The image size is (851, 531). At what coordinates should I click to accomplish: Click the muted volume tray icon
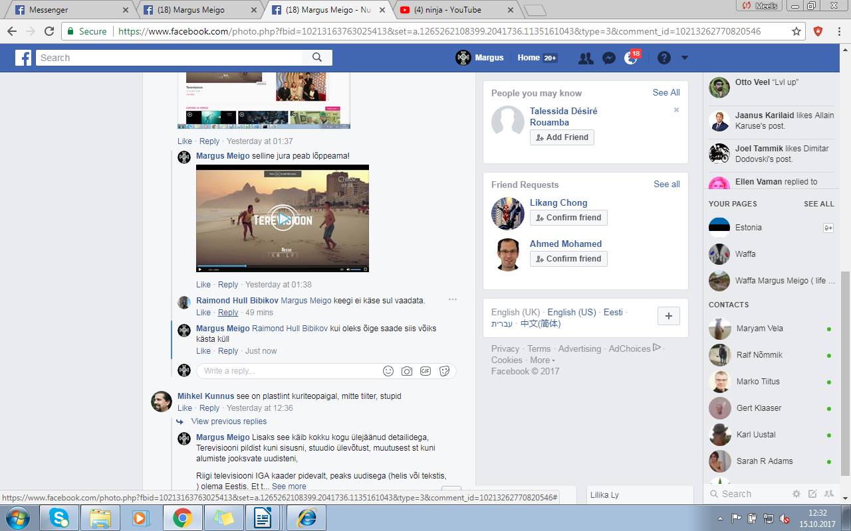tap(785, 518)
